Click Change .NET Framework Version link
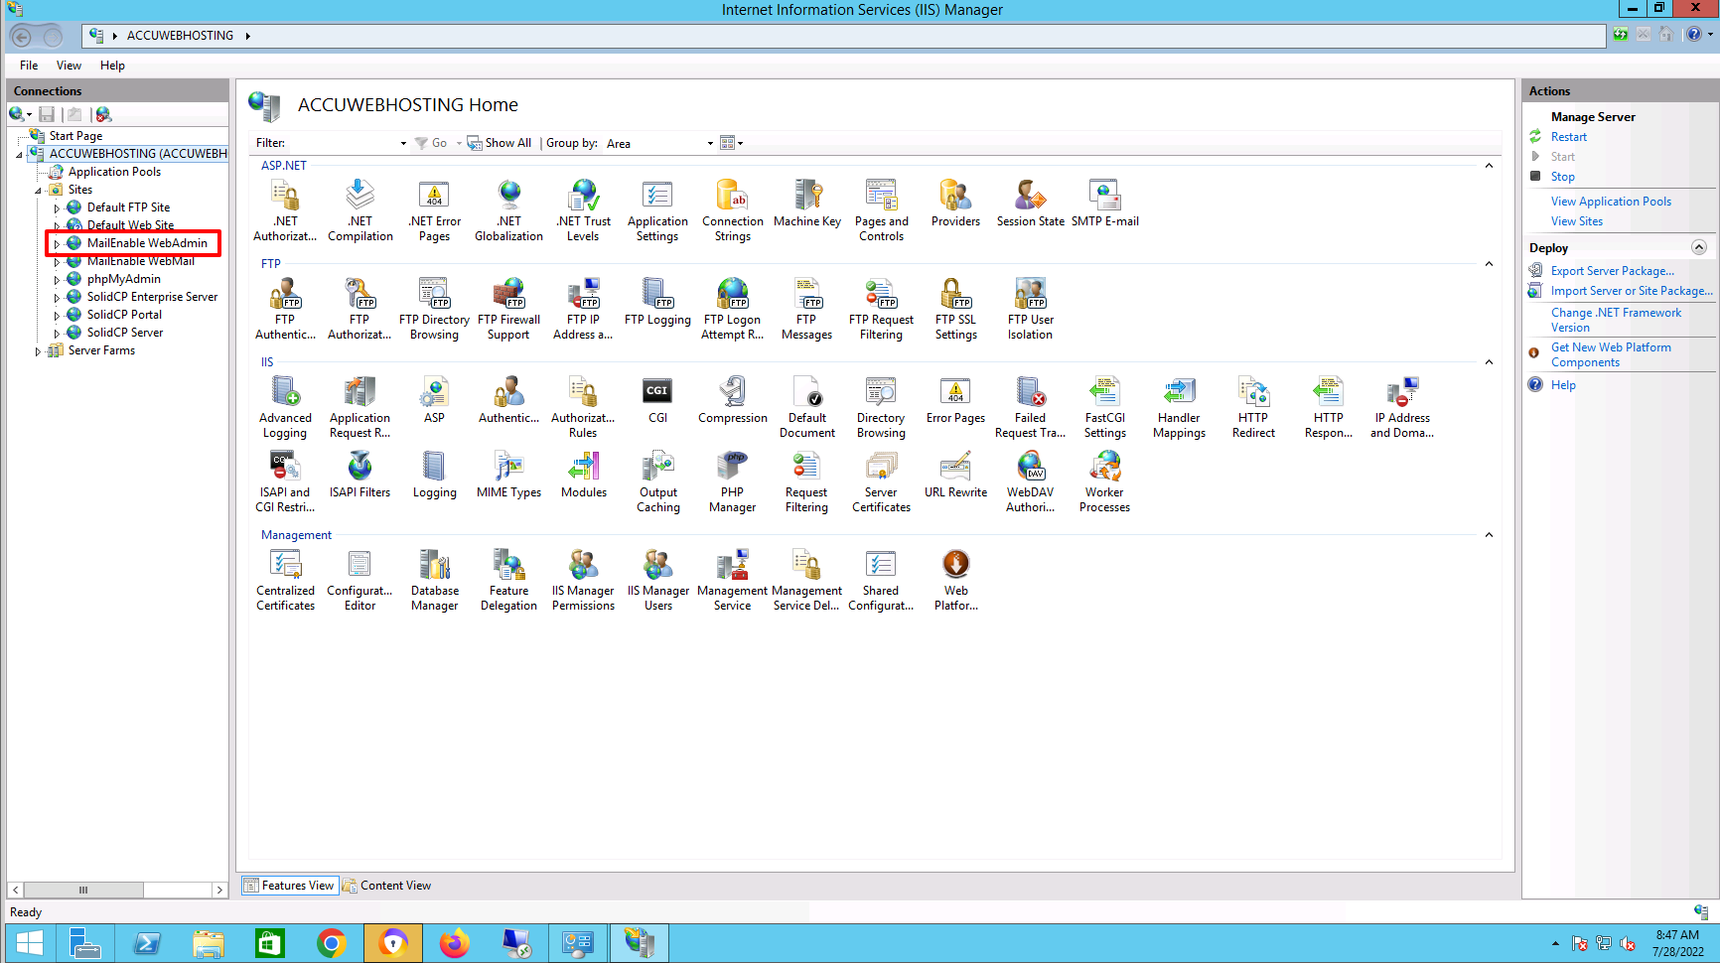 click(x=1616, y=320)
